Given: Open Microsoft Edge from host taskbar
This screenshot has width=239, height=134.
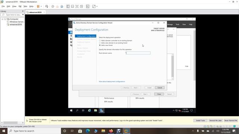Looking at the screenshot, I should [88, 131].
